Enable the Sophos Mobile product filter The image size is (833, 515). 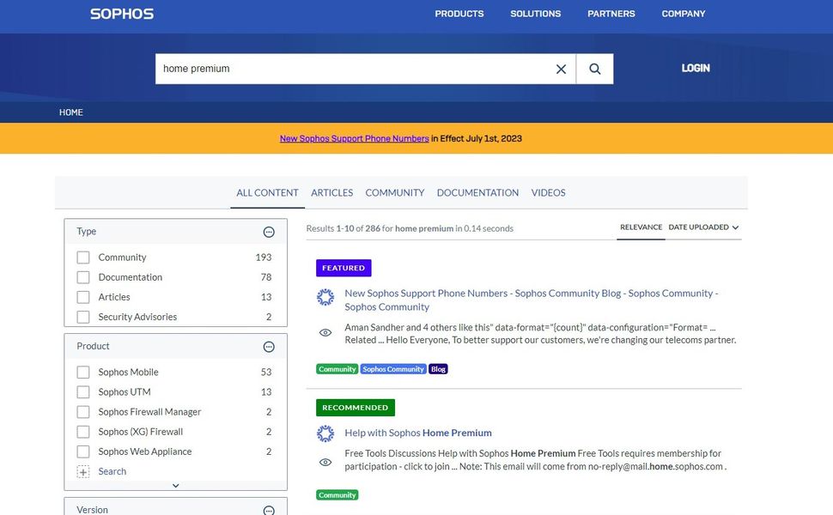tap(82, 372)
